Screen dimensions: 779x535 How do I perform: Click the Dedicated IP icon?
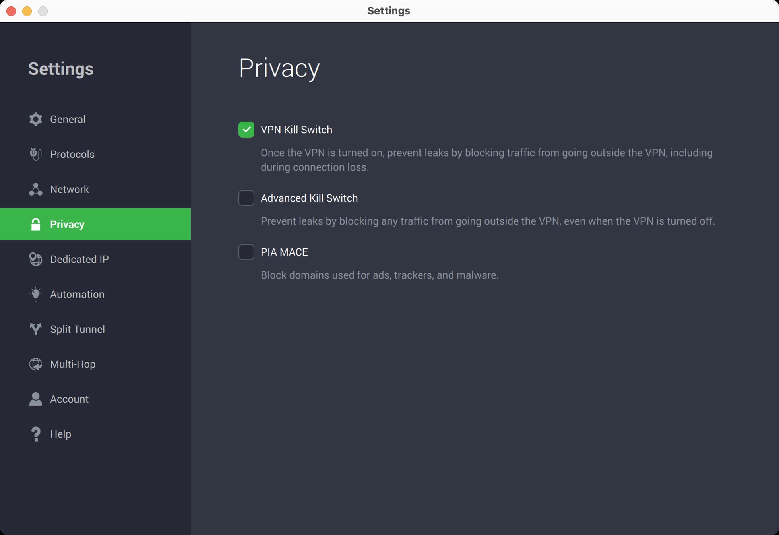tap(35, 259)
